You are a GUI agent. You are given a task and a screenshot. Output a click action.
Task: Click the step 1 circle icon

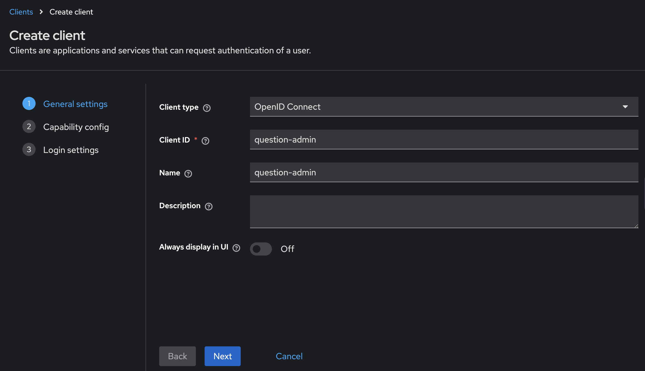29,104
